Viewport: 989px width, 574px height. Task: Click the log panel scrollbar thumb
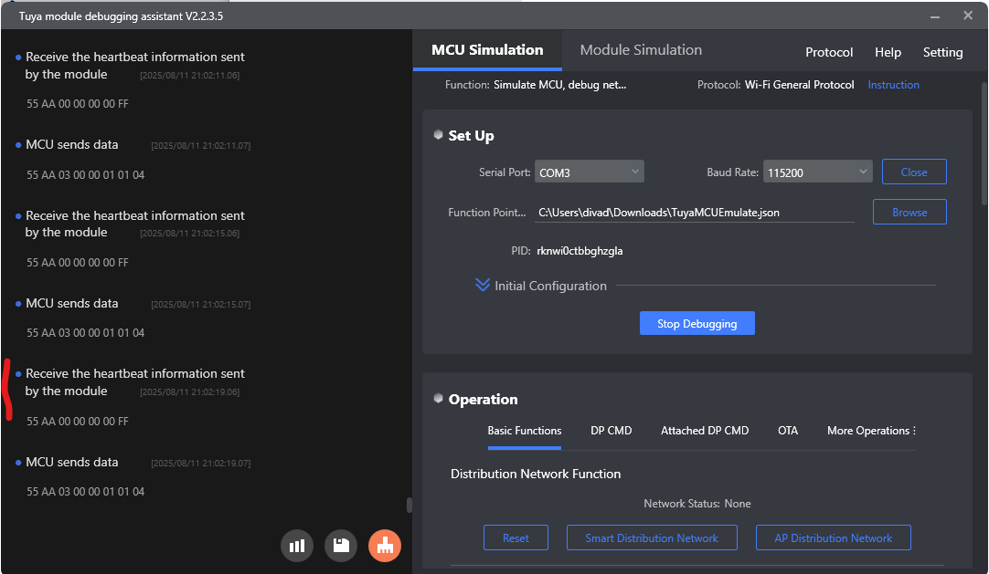click(x=409, y=506)
